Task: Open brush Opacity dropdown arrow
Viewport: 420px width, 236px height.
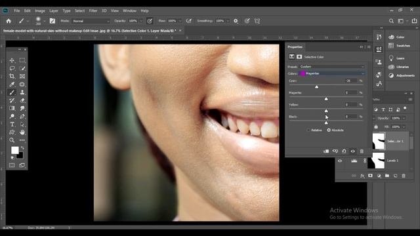Action: (x=141, y=21)
